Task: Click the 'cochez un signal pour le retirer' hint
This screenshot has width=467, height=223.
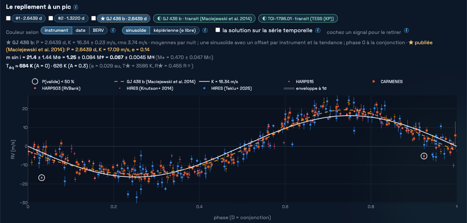Action: [364, 32]
